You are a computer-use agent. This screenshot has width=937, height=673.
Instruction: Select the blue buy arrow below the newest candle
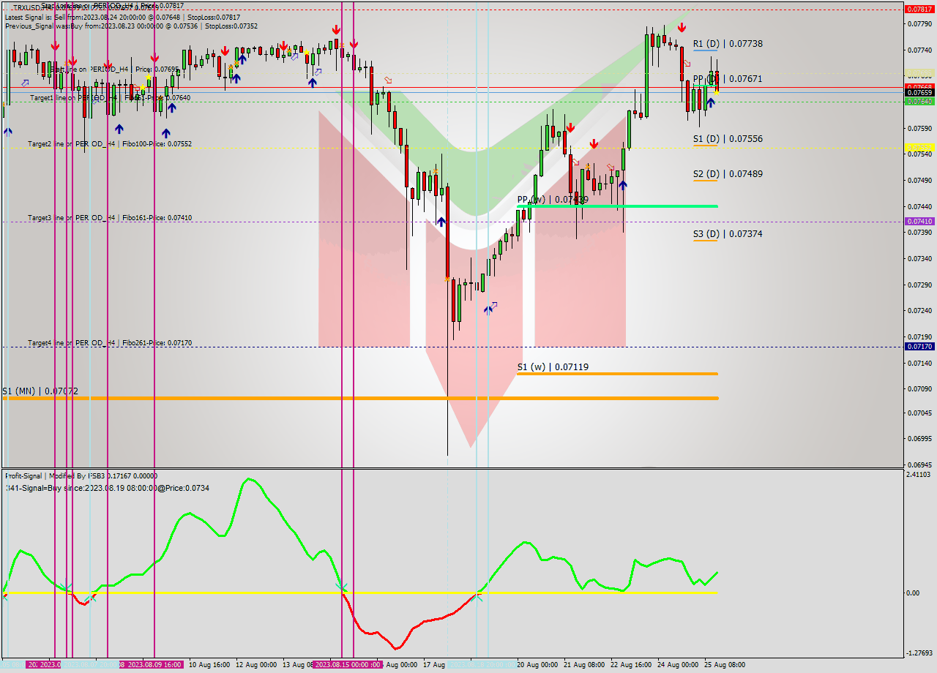(711, 103)
